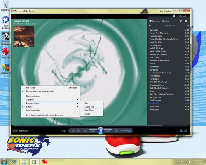Viewport: 206px width, 165px height.
Task: Click the system tray volume icon
Action: pos(190,162)
